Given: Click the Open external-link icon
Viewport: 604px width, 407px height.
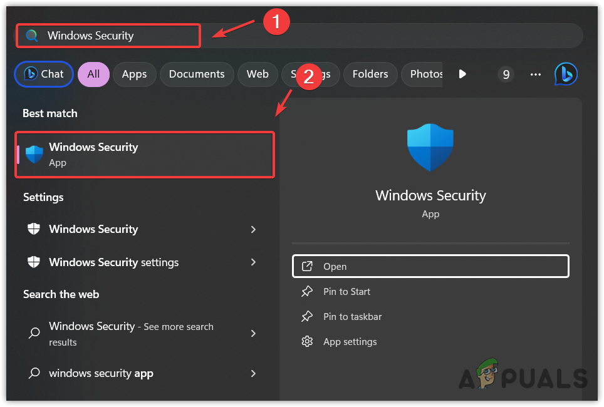Looking at the screenshot, I should (307, 266).
